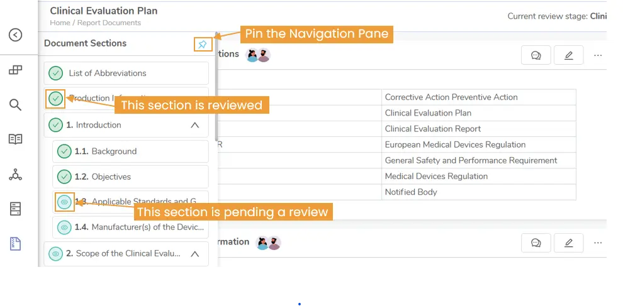The image size is (623, 306).
Task: Pin the Document Sections navigation pane
Action: pyautogui.click(x=202, y=45)
